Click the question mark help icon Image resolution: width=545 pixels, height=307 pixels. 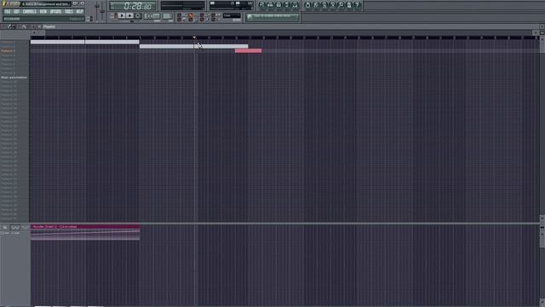click(358, 5)
